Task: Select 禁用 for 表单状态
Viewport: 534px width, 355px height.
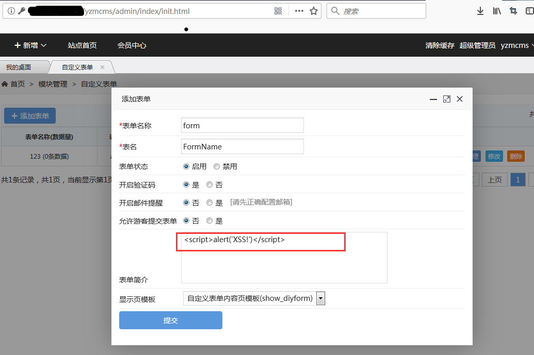Action: tap(217, 166)
